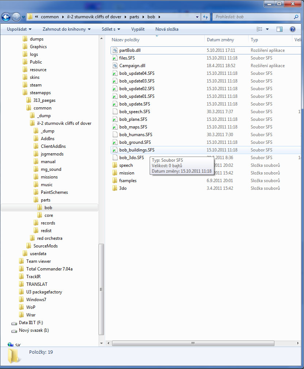The height and width of the screenshot is (369, 304).
Task: Click the magnifier search icon
Action: pyautogui.click(x=296, y=17)
